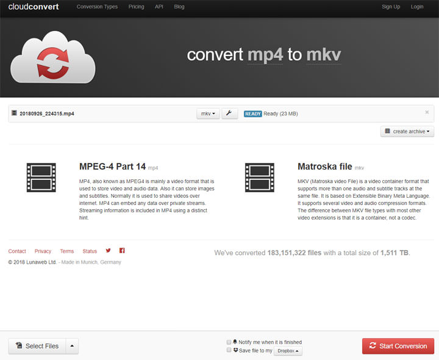Viewport: 439px width, 360px height.
Task: Open the Blog link
Action: [179, 7]
